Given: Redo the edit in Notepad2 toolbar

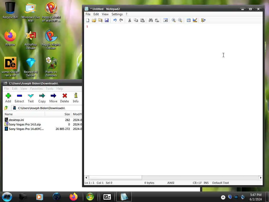Looking at the screenshot, I should [x=121, y=20].
